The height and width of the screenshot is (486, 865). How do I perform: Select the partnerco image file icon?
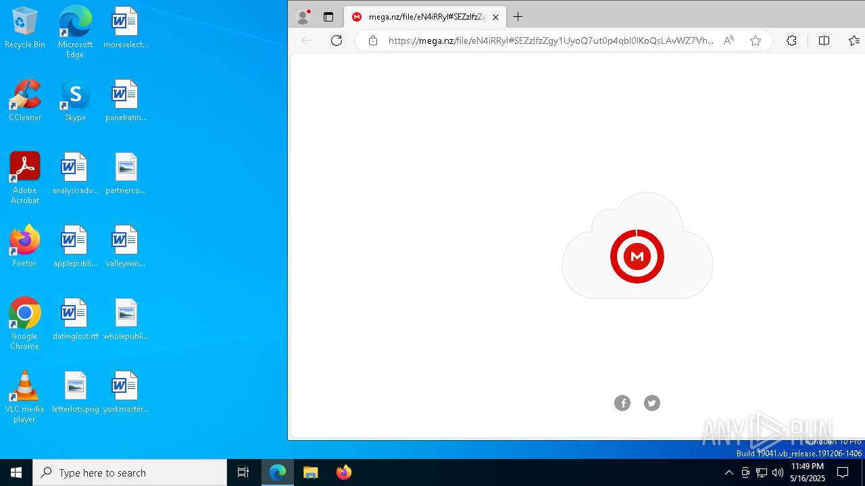pos(126,173)
